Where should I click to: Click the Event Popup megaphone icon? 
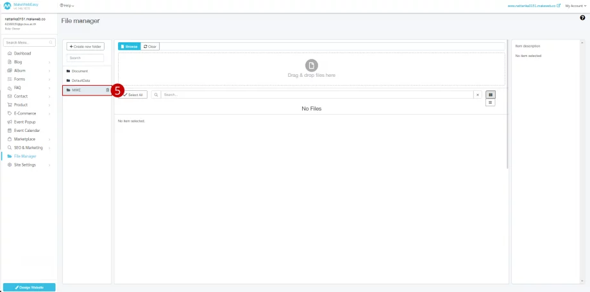[10, 122]
